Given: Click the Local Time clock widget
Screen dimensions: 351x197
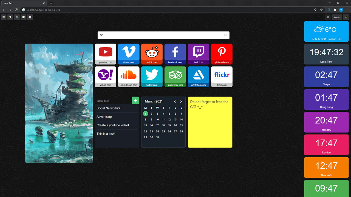Looking at the screenshot, I should click(326, 54).
